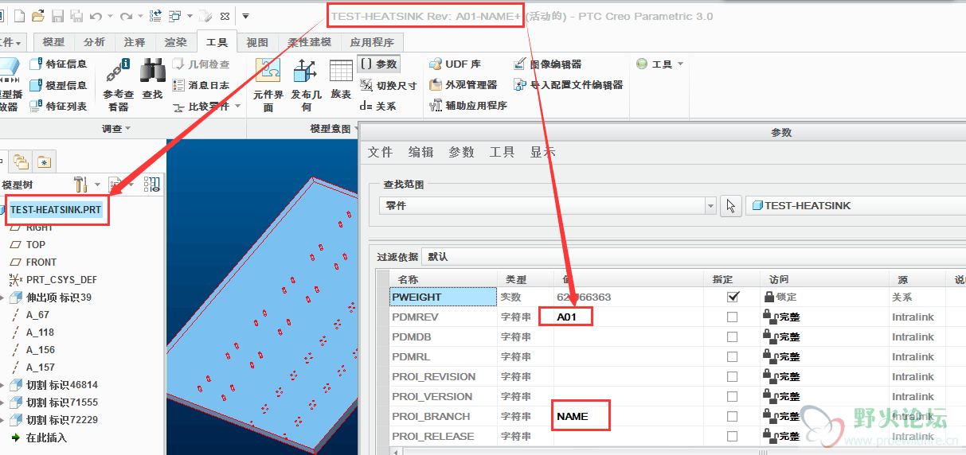Open file using the folder icon
This screenshot has height=455, width=966.
coord(38,16)
